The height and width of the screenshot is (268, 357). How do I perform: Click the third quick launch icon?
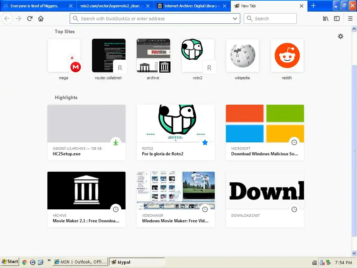(40, 262)
